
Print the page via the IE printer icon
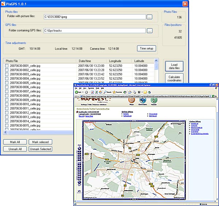pyautogui.click(x=134, y=92)
